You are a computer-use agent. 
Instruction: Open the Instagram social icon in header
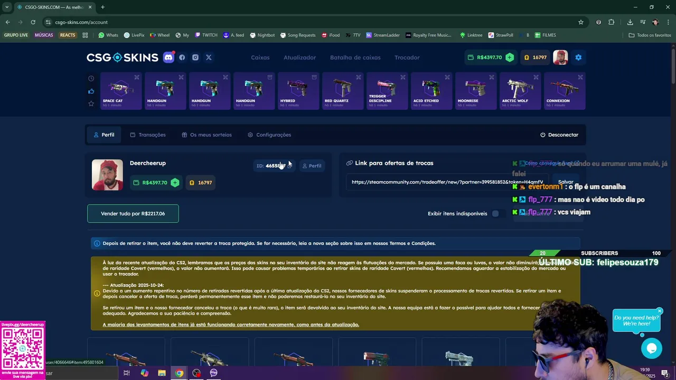point(195,58)
